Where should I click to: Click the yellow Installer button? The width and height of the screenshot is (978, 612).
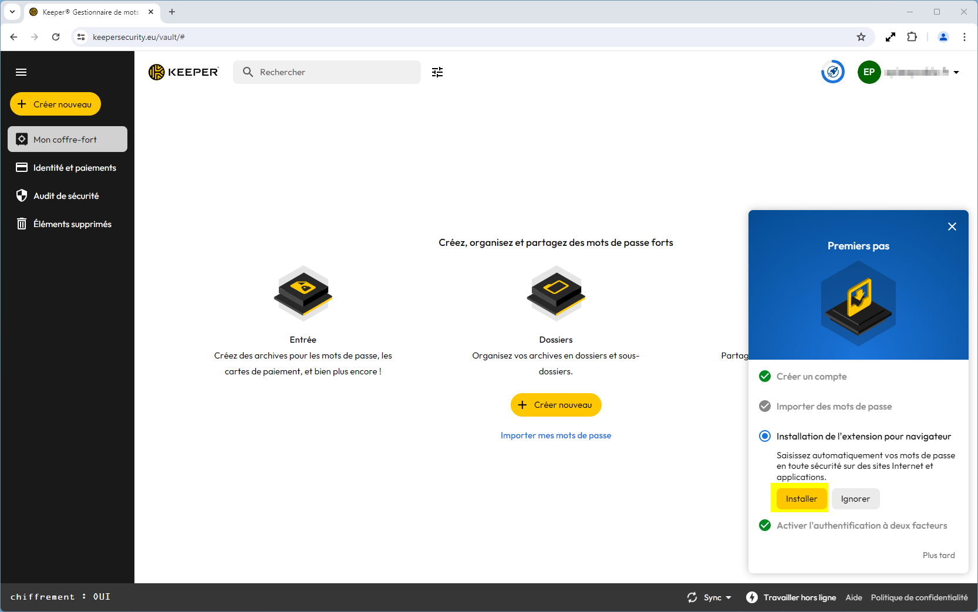801,499
